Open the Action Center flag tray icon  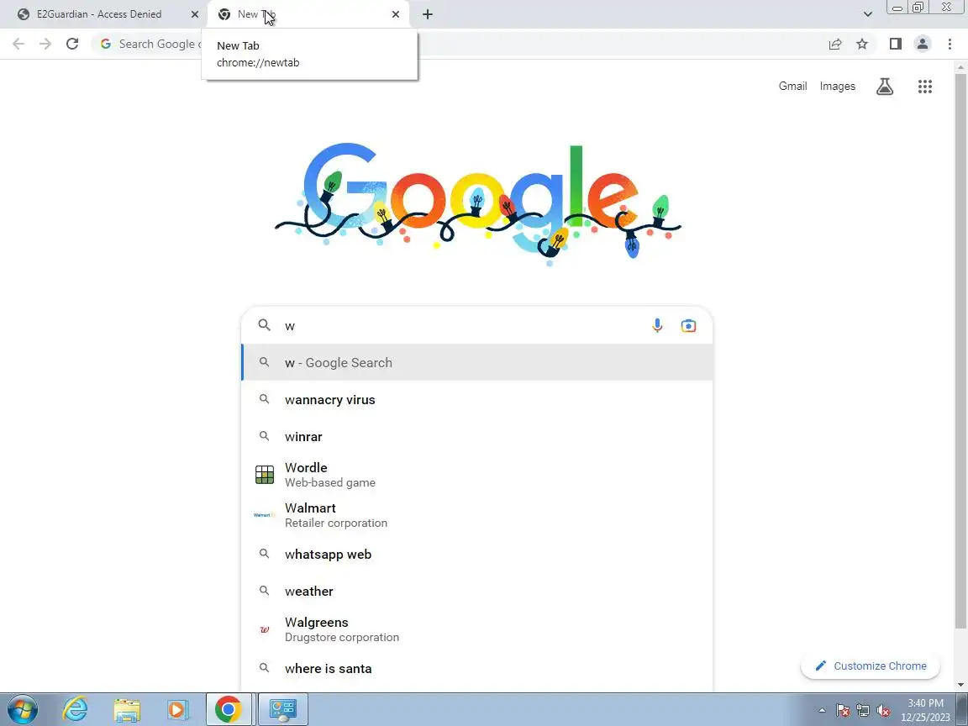point(843,711)
